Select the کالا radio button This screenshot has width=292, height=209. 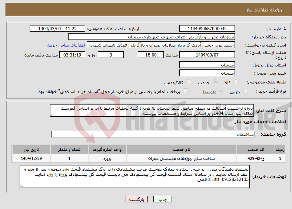[236, 82]
